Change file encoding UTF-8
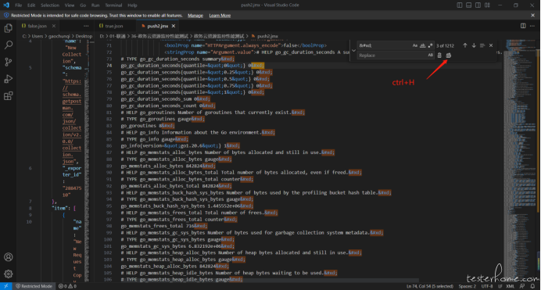This screenshot has width=541, height=290. 487,286
